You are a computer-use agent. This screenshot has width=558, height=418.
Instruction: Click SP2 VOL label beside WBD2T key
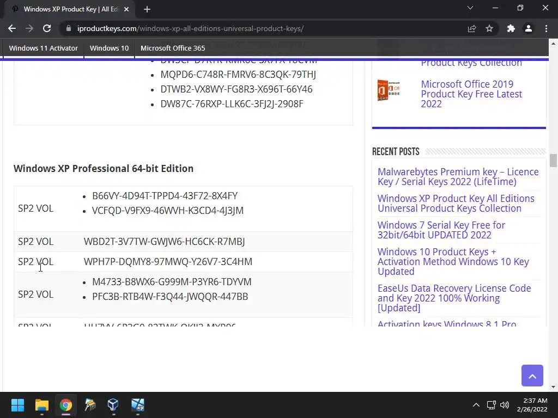pos(35,242)
